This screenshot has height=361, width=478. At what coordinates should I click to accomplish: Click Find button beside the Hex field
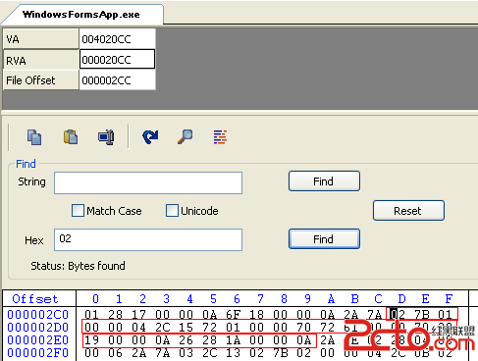[324, 238]
